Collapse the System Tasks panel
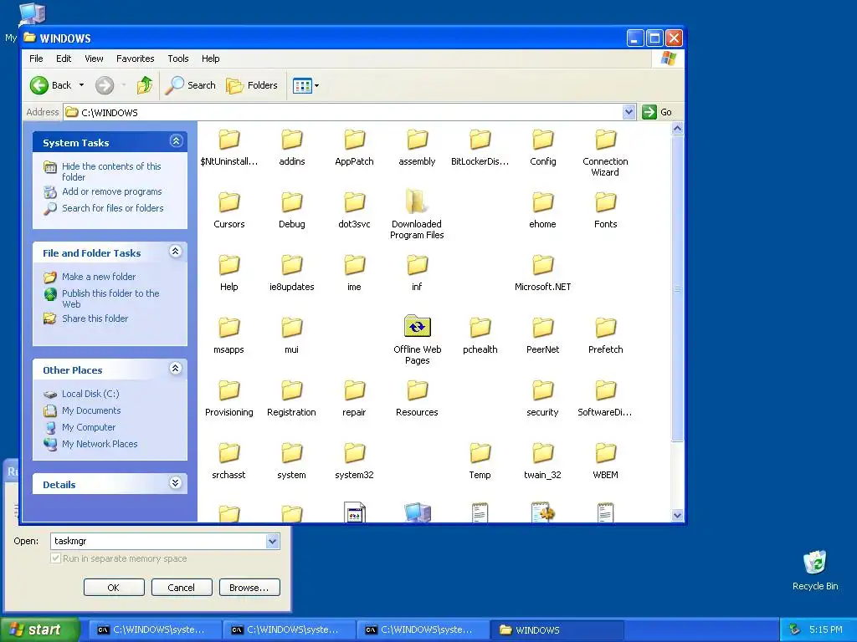The width and height of the screenshot is (857, 642). pos(176,141)
